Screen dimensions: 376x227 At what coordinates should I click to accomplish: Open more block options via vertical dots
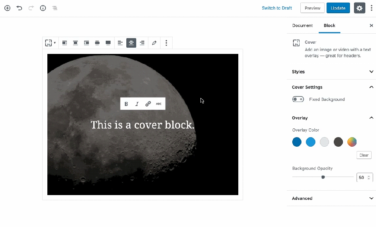[x=166, y=43]
